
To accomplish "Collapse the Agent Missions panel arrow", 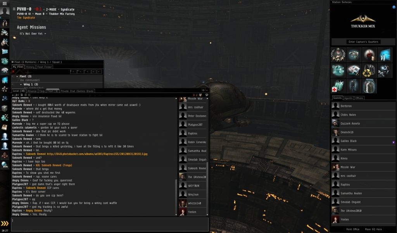I will 83,26.
